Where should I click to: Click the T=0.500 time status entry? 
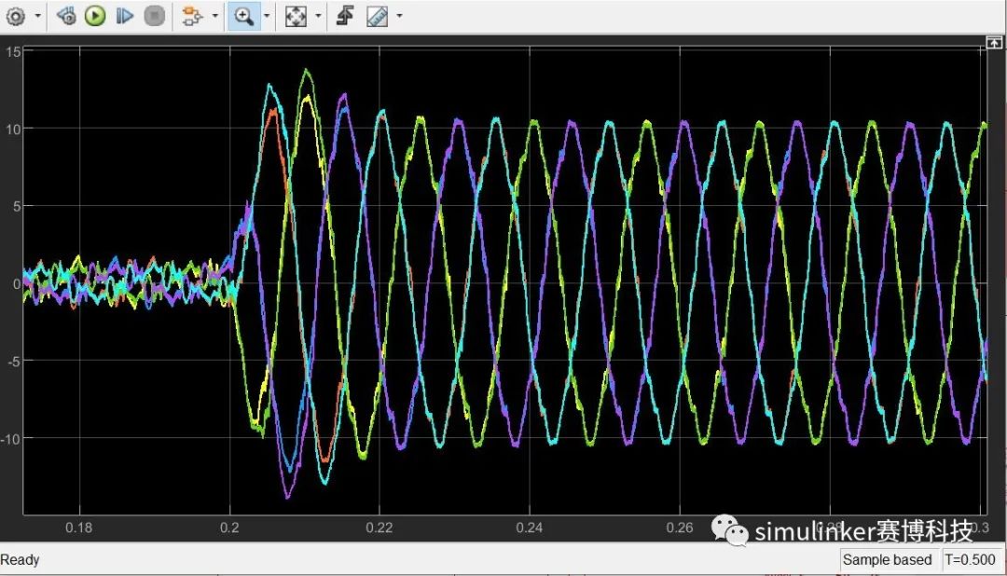(970, 560)
